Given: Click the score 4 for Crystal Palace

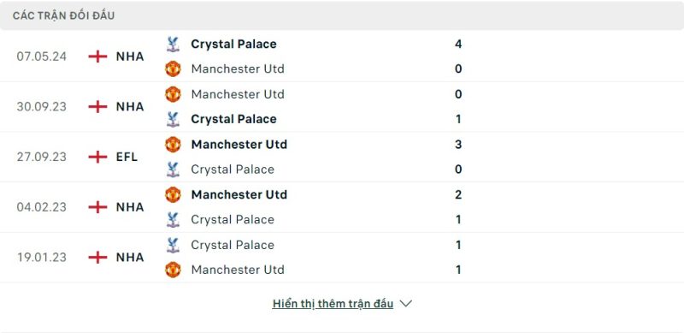Looking at the screenshot, I should [x=458, y=45].
